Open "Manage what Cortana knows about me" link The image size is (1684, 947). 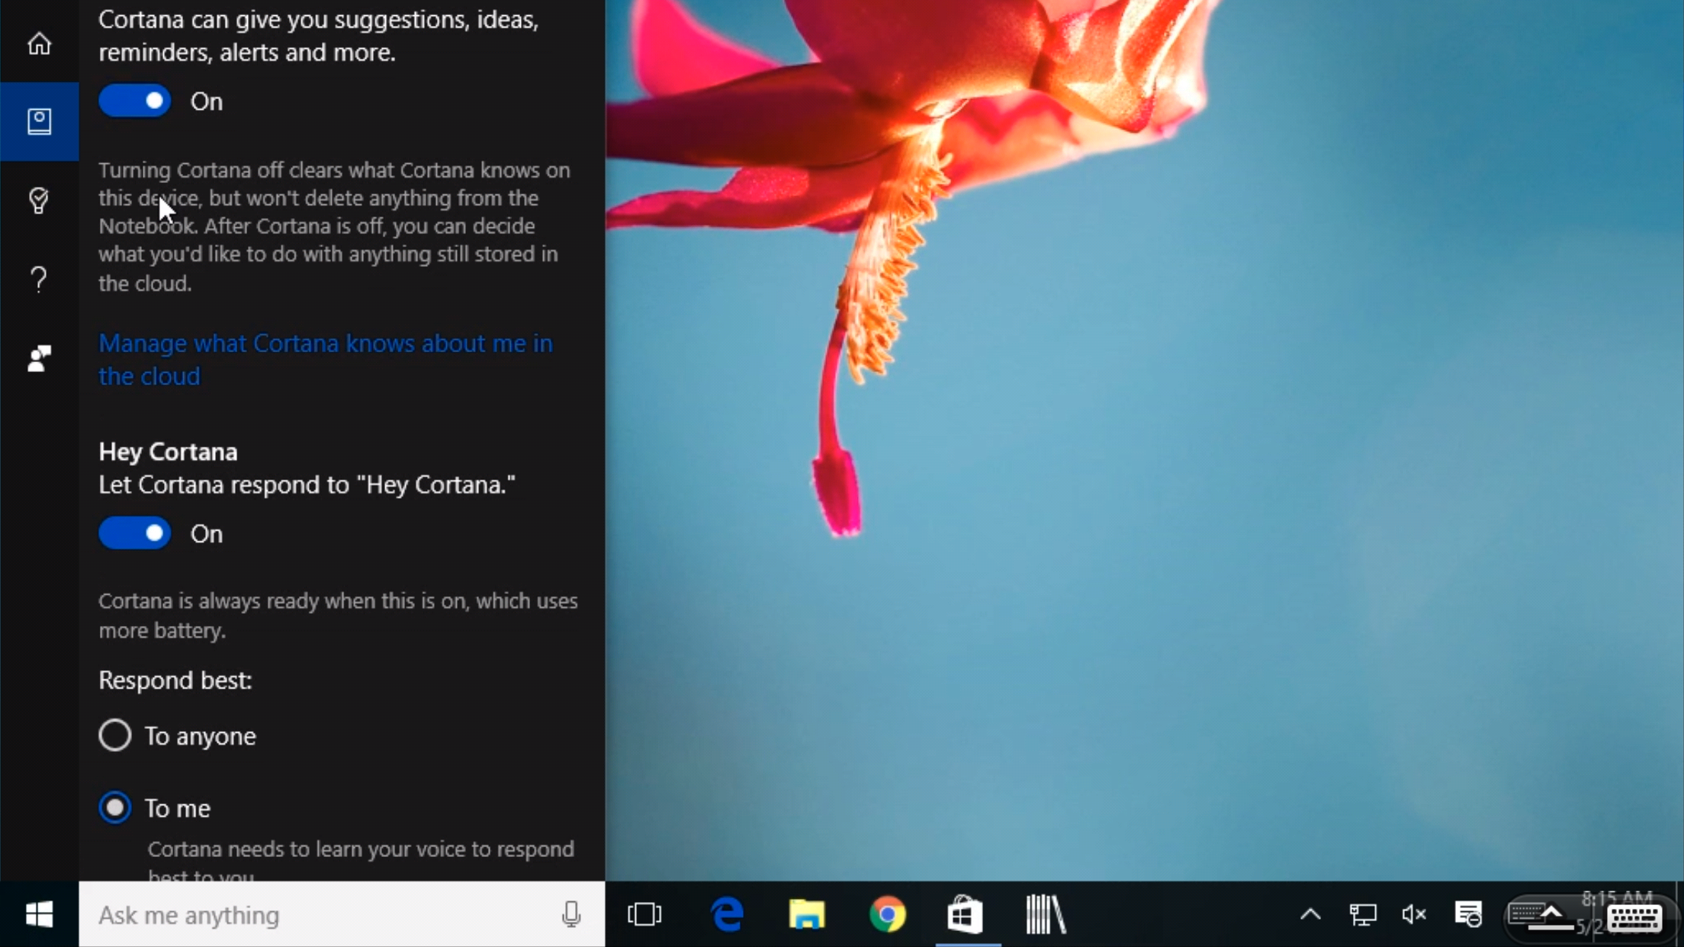point(326,360)
